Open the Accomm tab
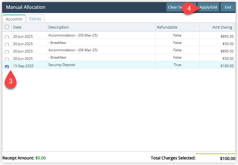Image resolution: width=238 pixels, height=165 pixels. pyautogui.click(x=14, y=19)
